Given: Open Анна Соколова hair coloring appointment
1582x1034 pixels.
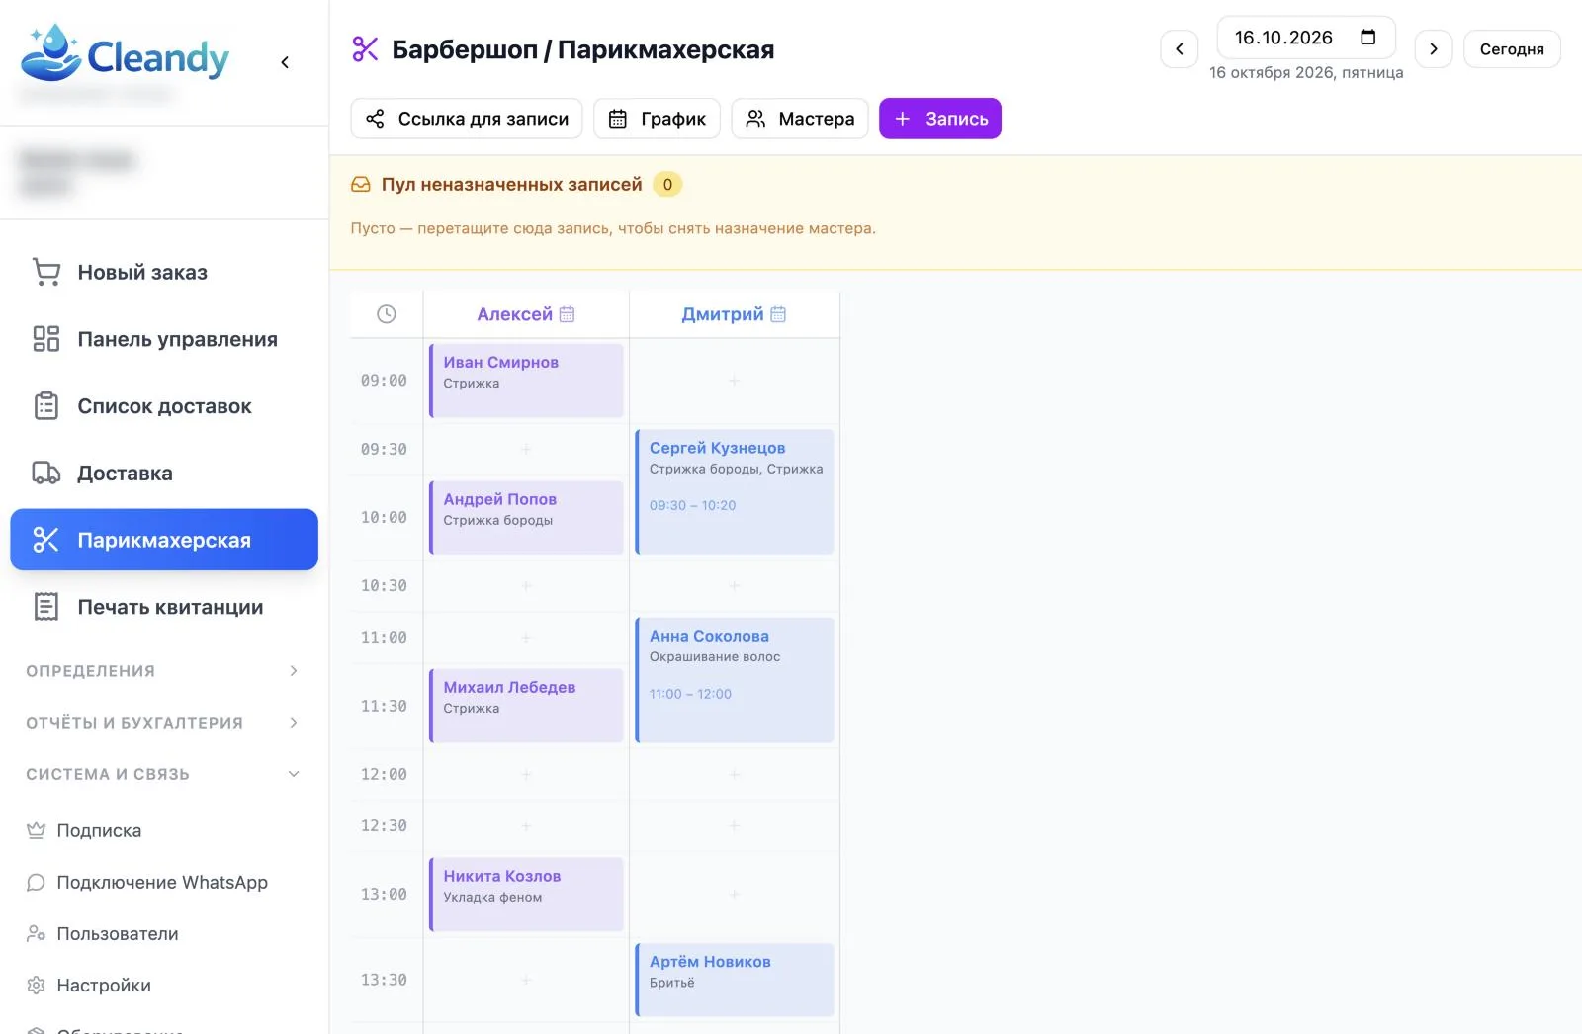Looking at the screenshot, I should pyautogui.click(x=735, y=680).
